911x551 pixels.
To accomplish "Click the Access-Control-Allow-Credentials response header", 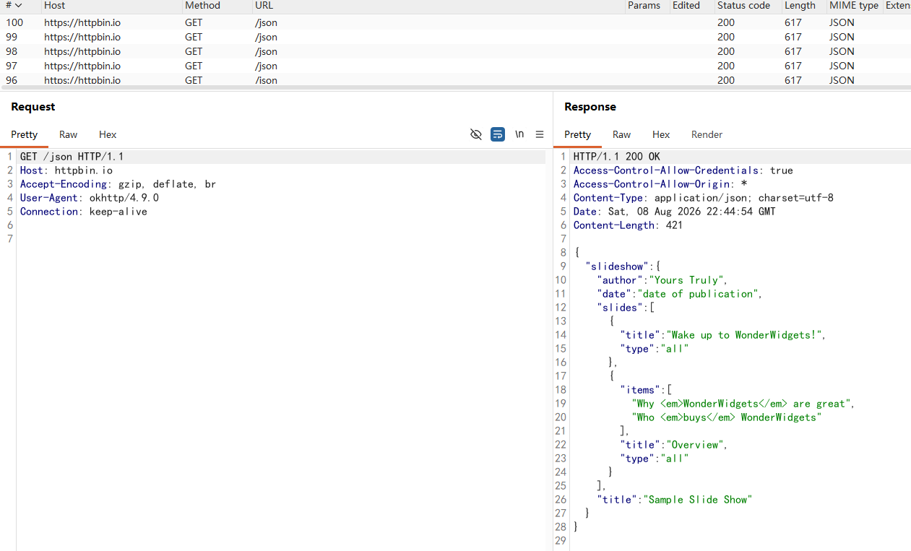I will (683, 170).
